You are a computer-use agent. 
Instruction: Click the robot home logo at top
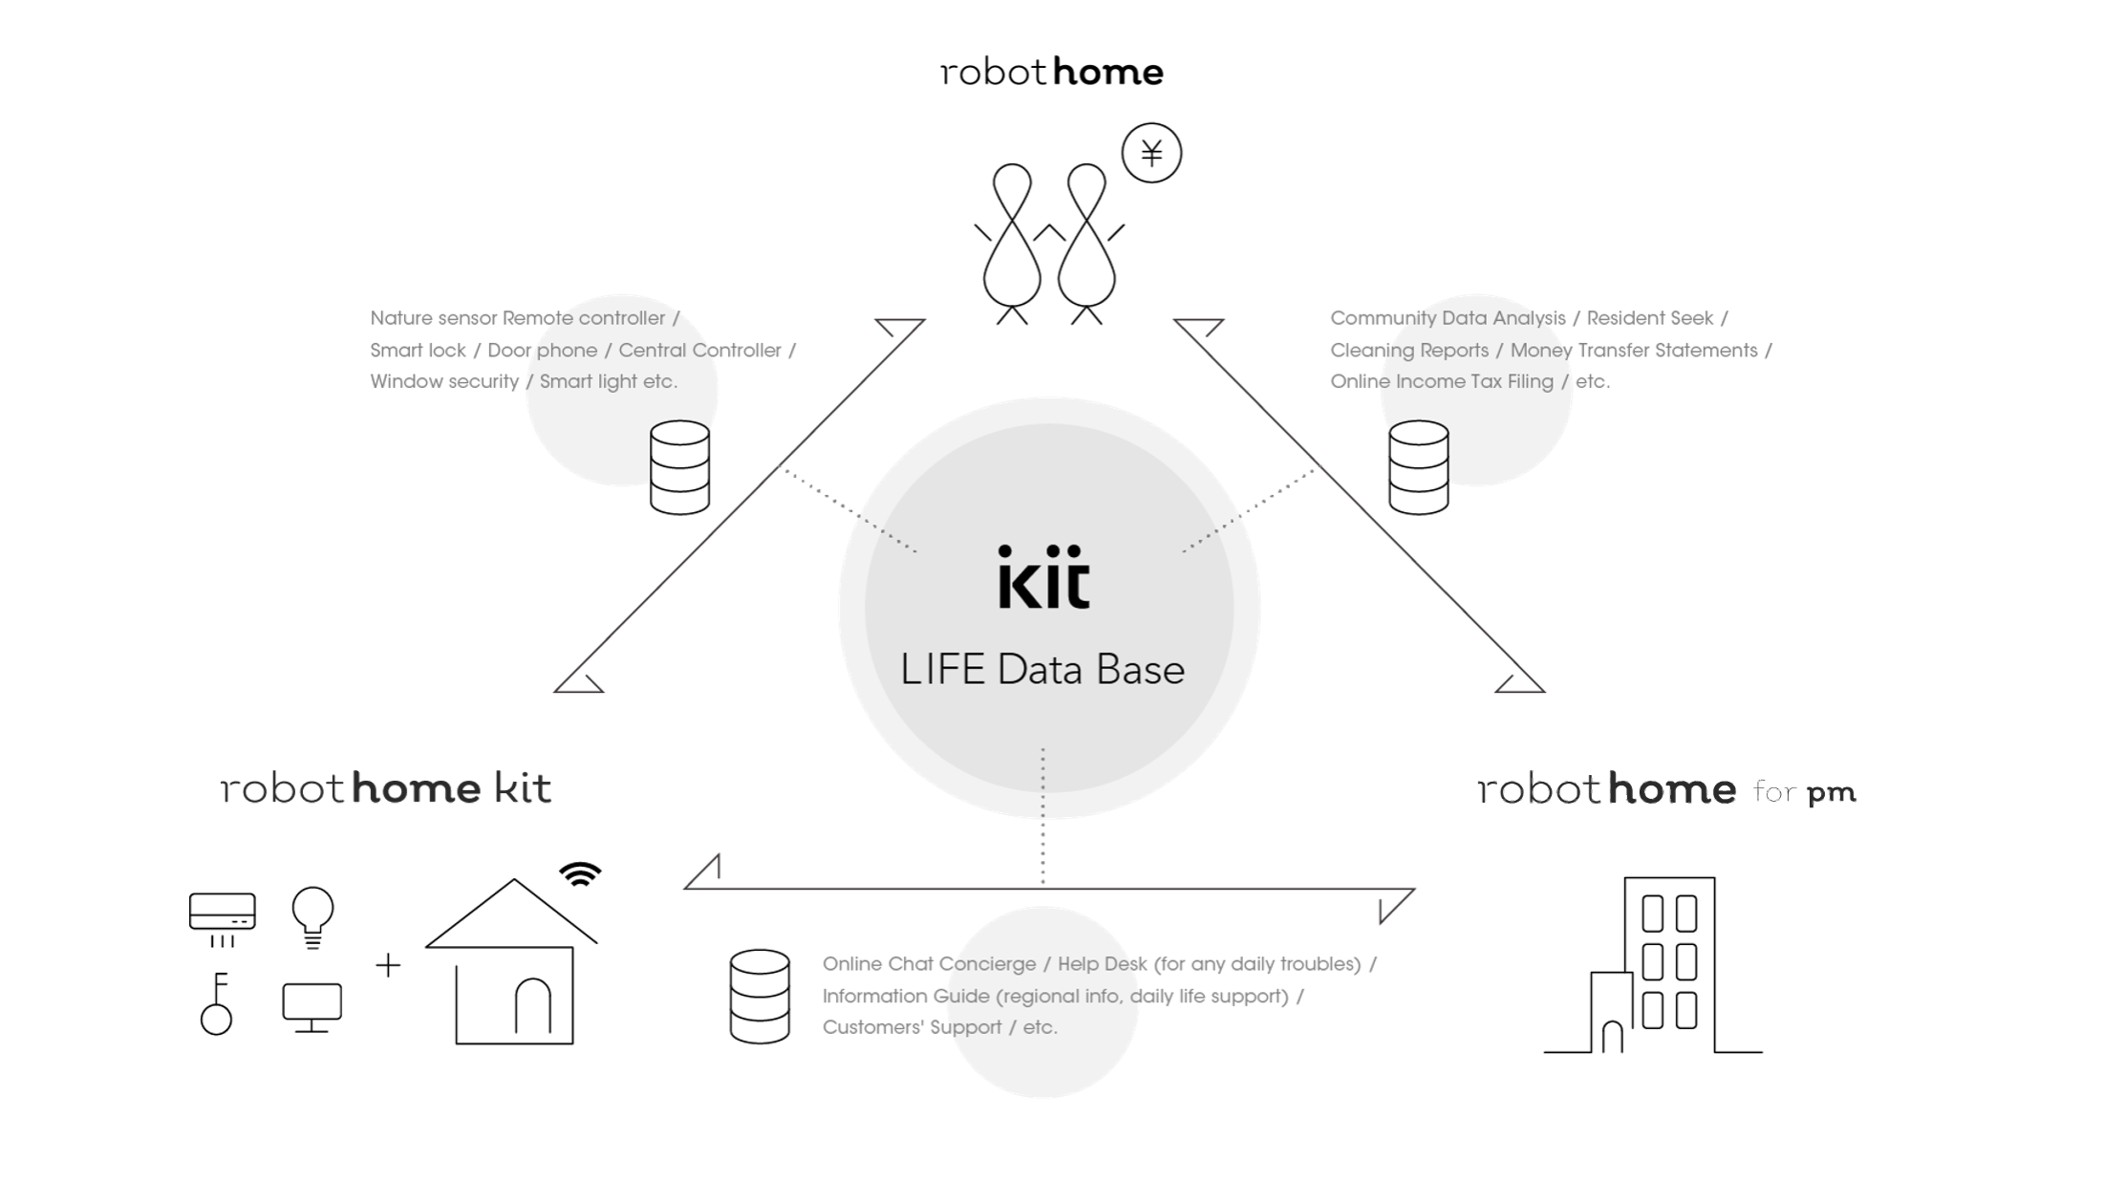point(1050,70)
